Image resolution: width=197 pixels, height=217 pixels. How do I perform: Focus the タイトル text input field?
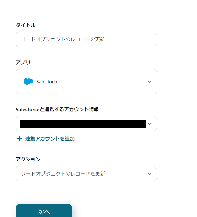click(x=86, y=39)
